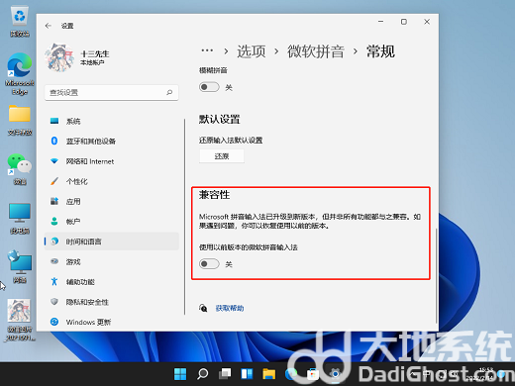The image size is (515, 386).
Task: Open the anime image file on desktop
Action: point(19,320)
